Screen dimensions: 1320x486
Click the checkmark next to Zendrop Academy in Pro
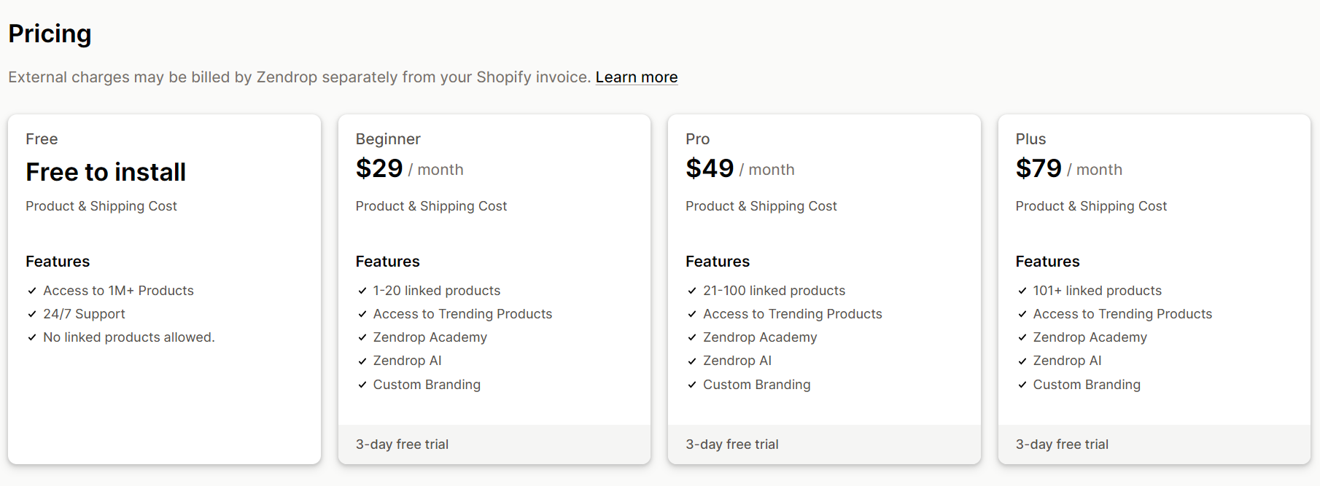pyautogui.click(x=691, y=337)
